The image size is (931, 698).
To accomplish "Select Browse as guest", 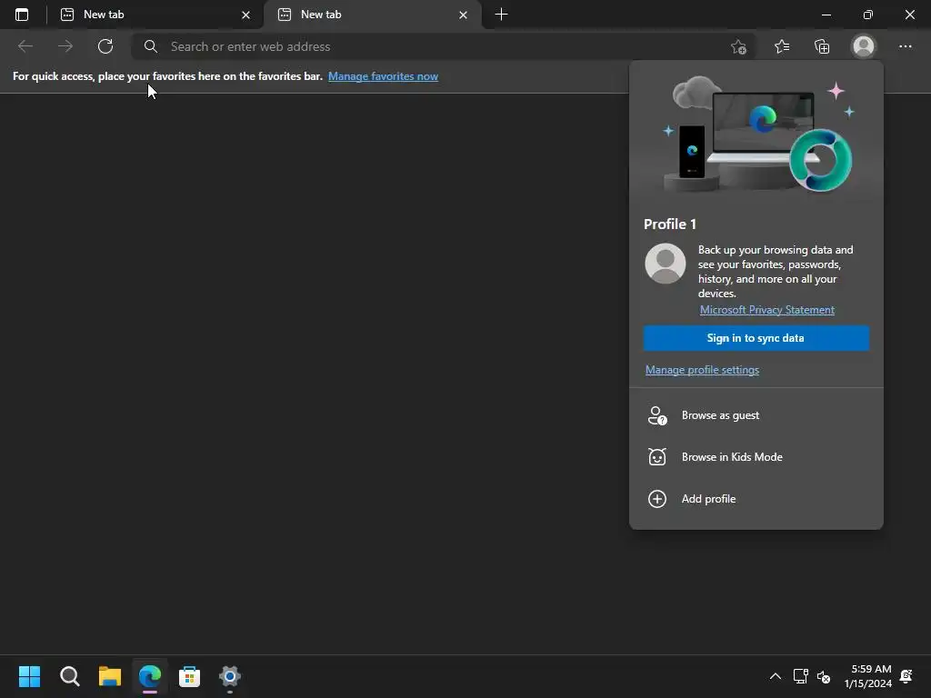I will pyautogui.click(x=756, y=415).
